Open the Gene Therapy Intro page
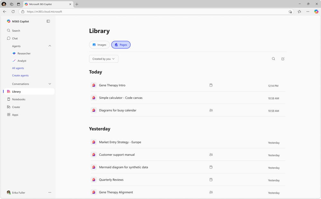The height and width of the screenshot is (199, 321). click(112, 85)
